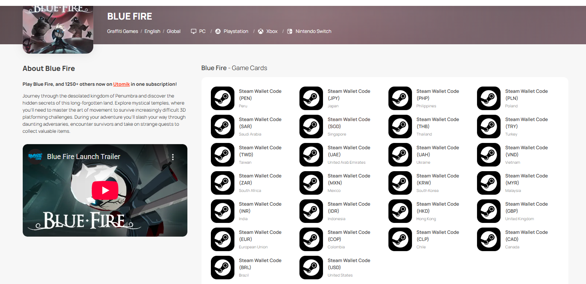Select the Steam icon for Indonesia (IDR)
Screen dimensions: 586x284
pyautogui.click(x=311, y=211)
